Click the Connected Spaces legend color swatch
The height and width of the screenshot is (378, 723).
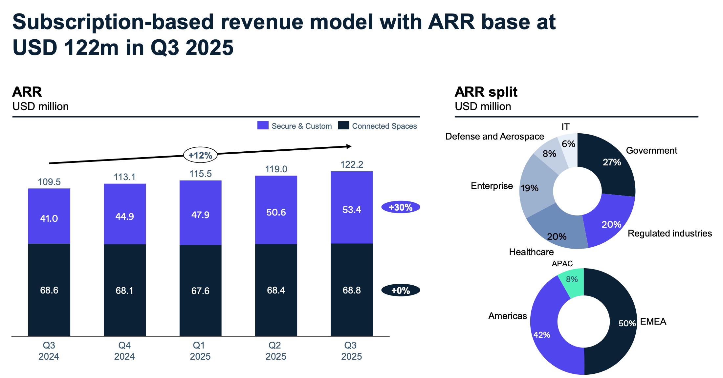tap(343, 126)
